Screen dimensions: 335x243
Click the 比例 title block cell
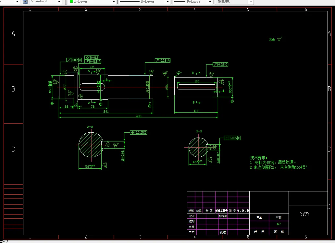pyautogui.click(x=279, y=217)
